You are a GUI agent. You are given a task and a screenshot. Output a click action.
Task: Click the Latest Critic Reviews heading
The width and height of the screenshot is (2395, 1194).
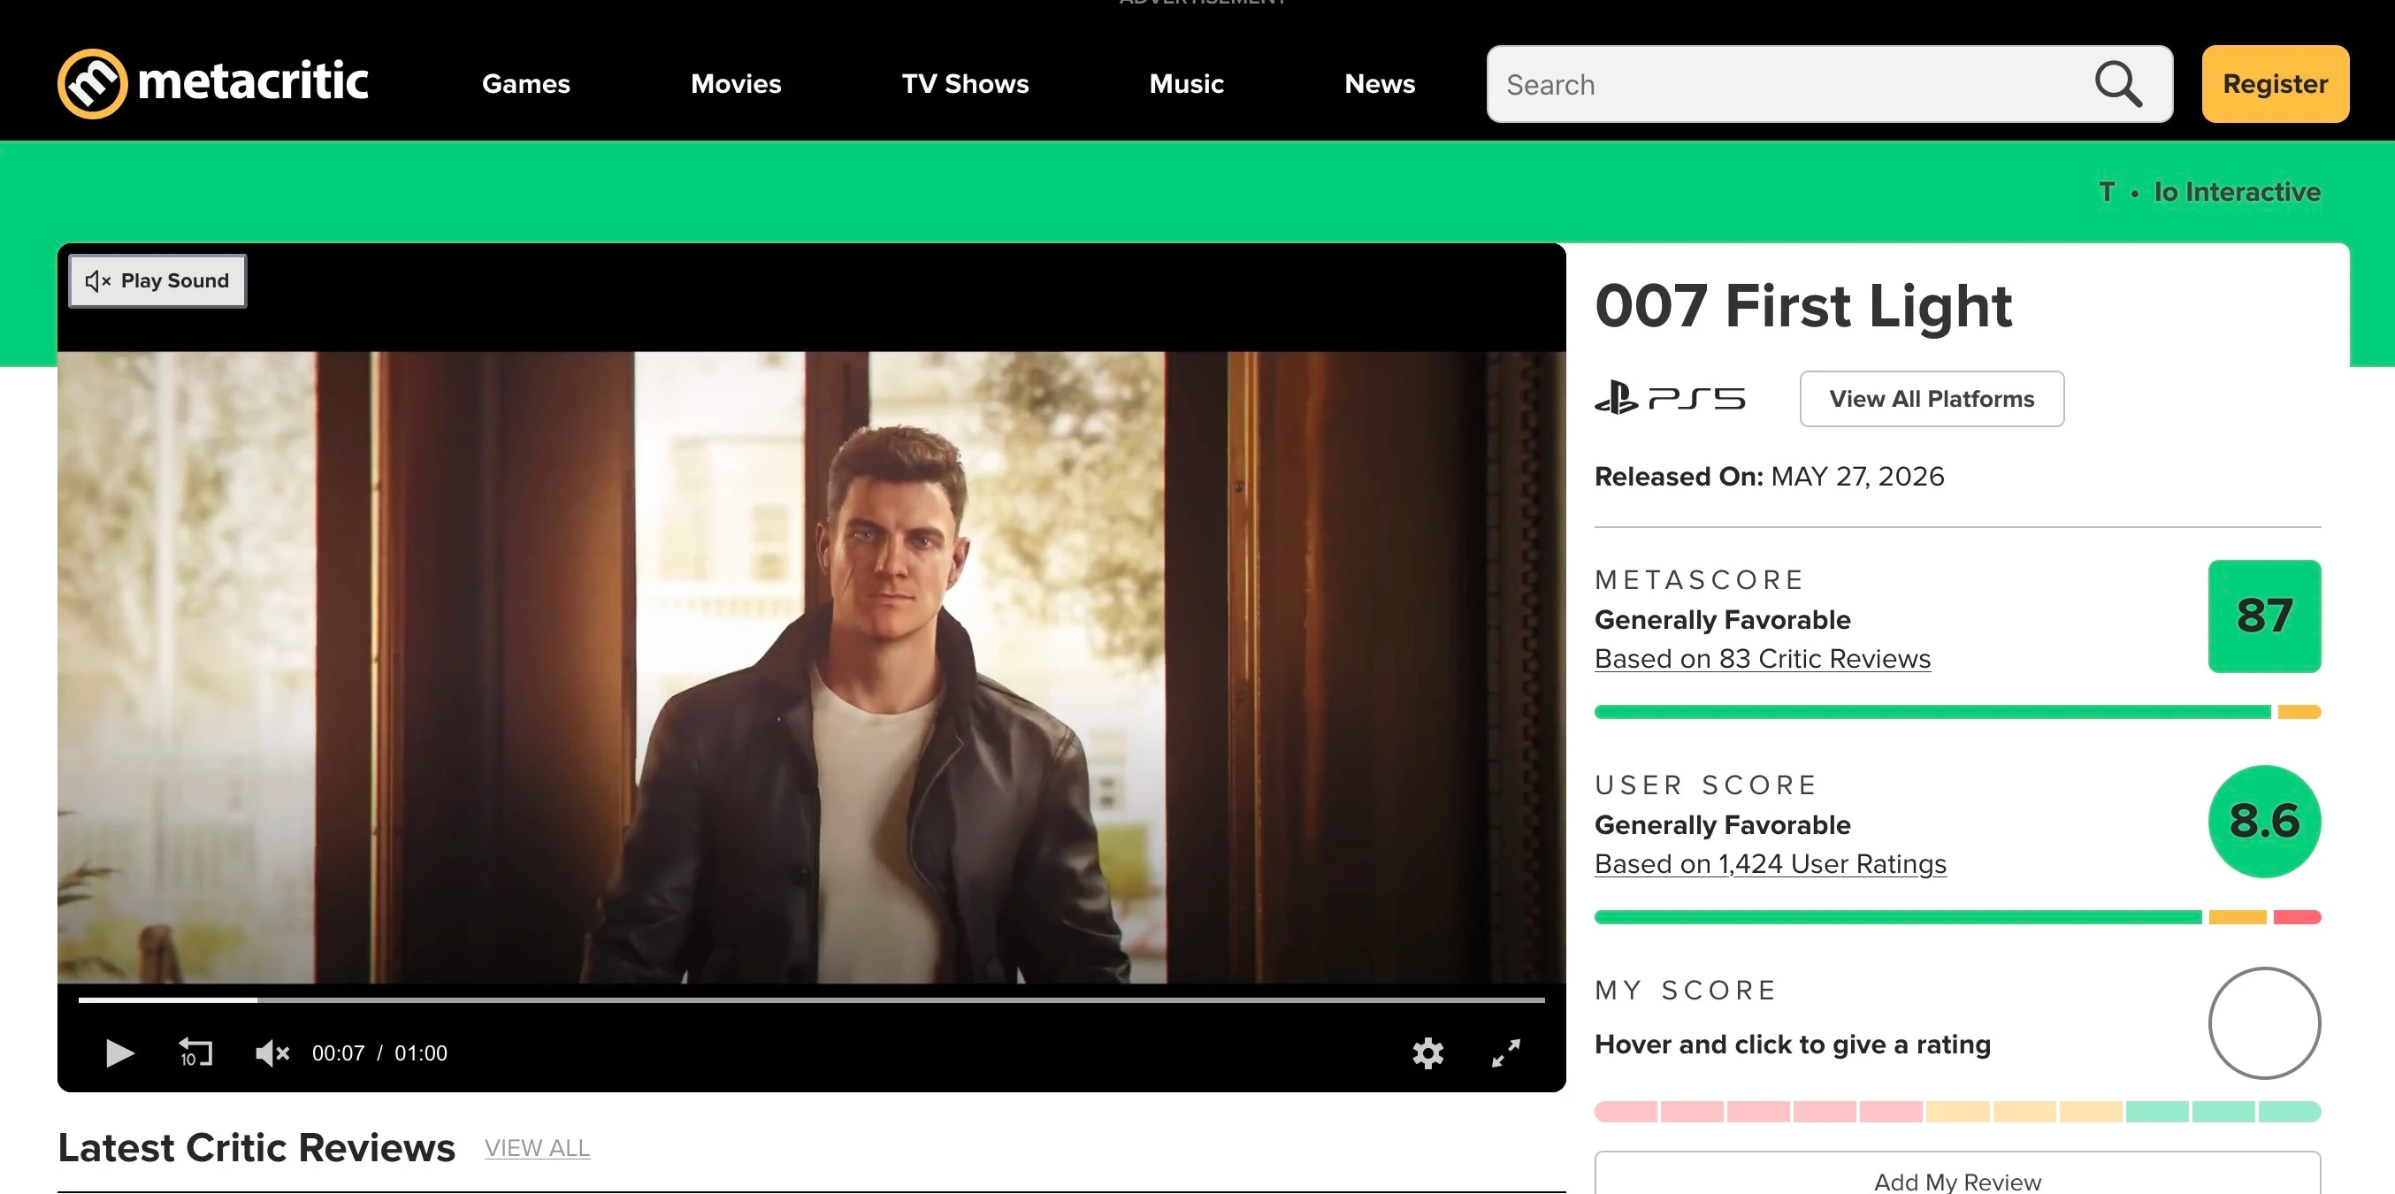click(x=256, y=1148)
